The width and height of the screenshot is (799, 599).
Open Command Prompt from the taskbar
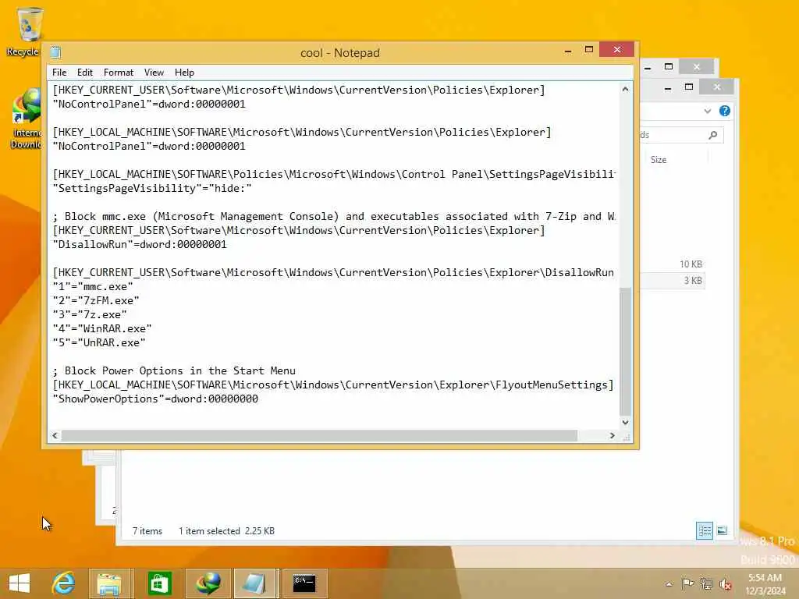(x=304, y=583)
